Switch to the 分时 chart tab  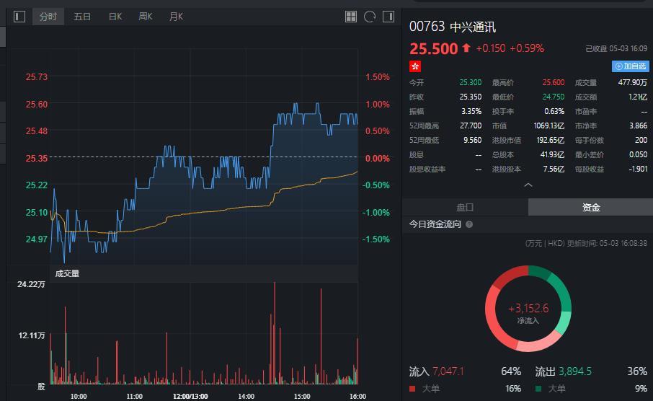48,17
